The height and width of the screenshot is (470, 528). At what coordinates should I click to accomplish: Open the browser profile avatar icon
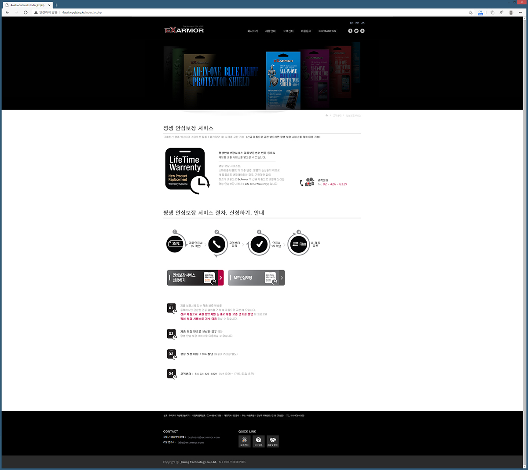point(511,12)
